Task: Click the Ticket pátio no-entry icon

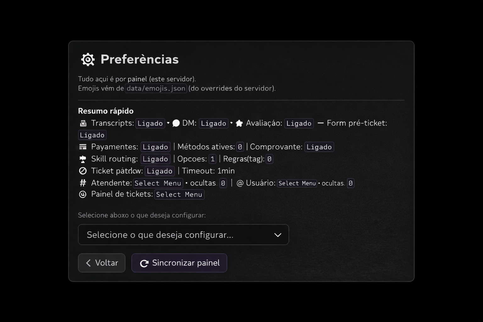Action: pos(83,171)
